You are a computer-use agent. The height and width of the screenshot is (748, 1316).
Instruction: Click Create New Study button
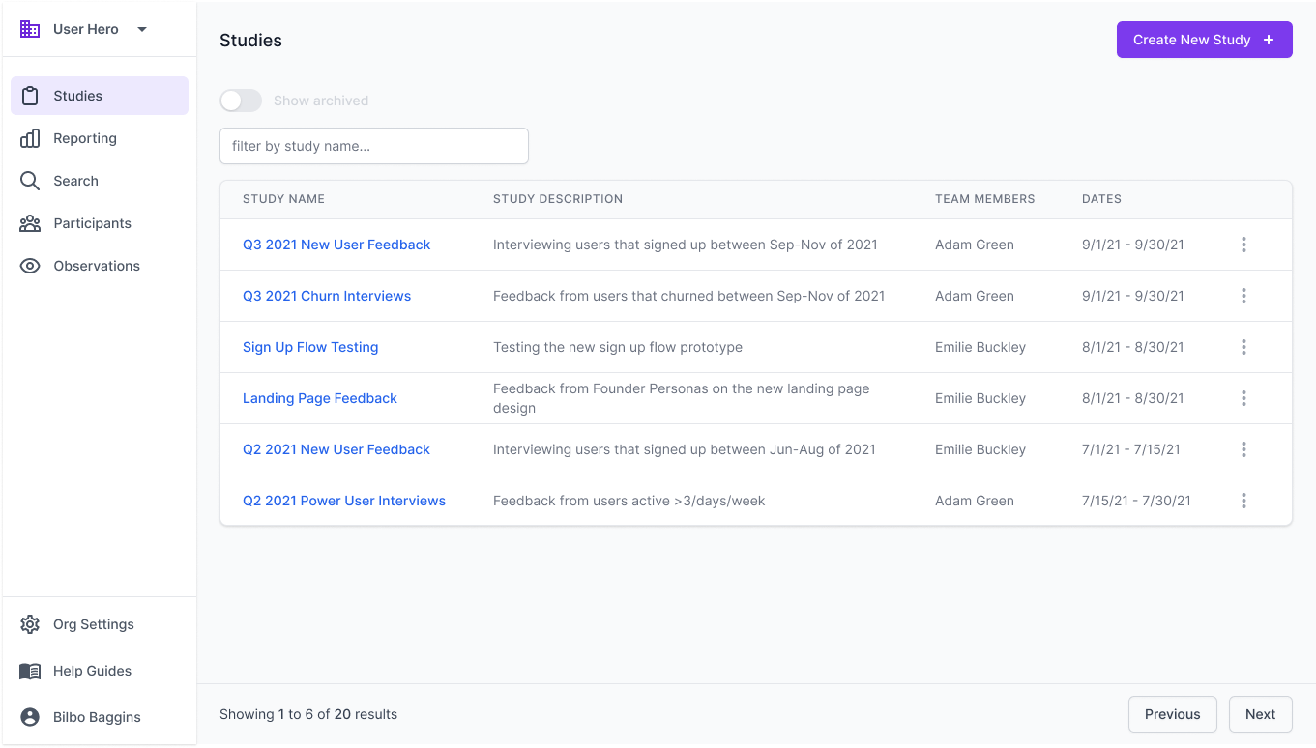1205,40
